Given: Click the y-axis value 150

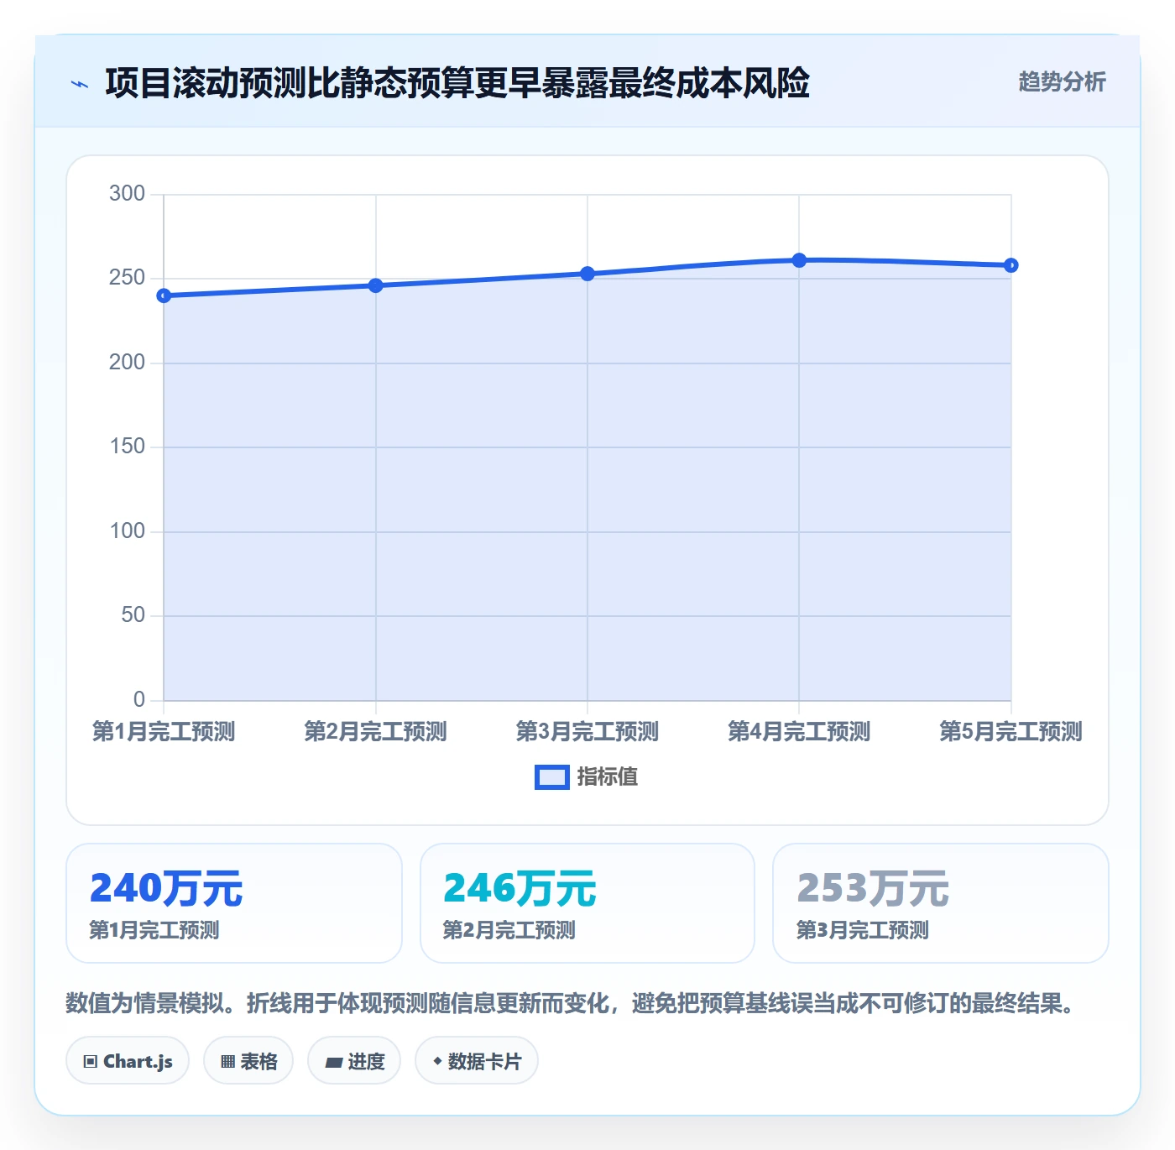Looking at the screenshot, I should coord(128,447).
